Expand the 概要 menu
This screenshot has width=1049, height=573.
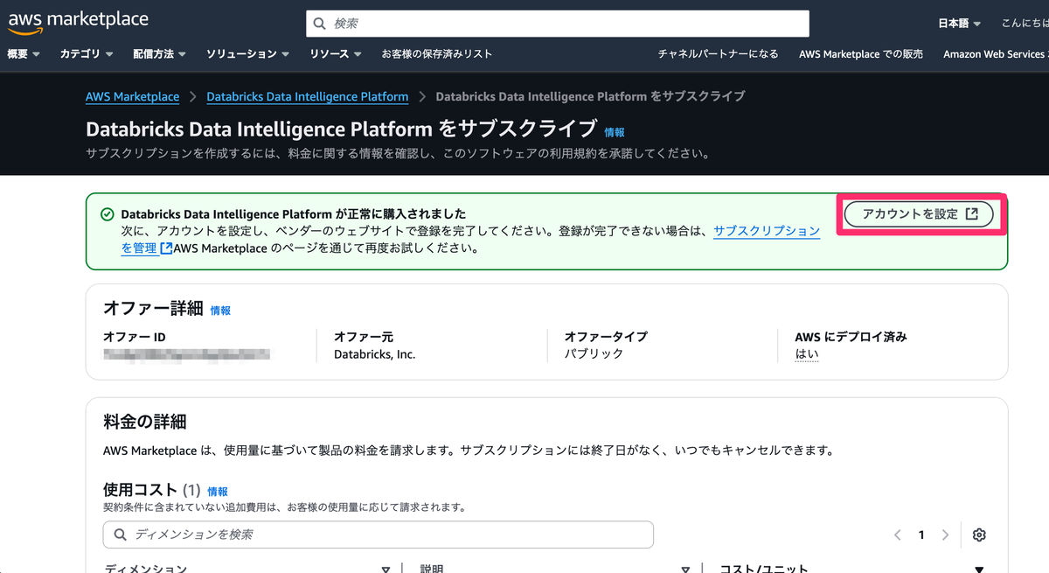click(x=24, y=54)
